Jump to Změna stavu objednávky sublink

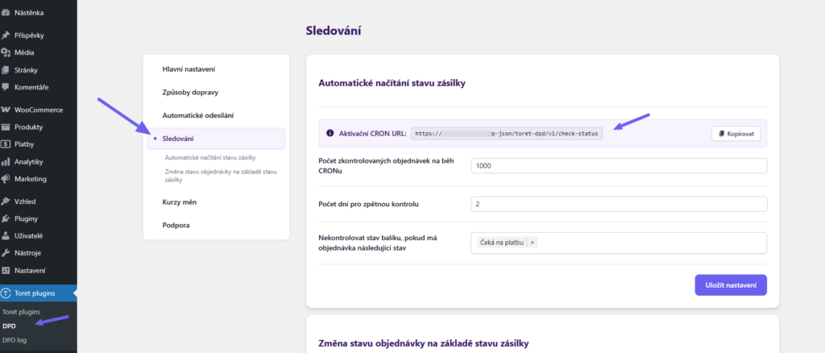click(x=221, y=176)
